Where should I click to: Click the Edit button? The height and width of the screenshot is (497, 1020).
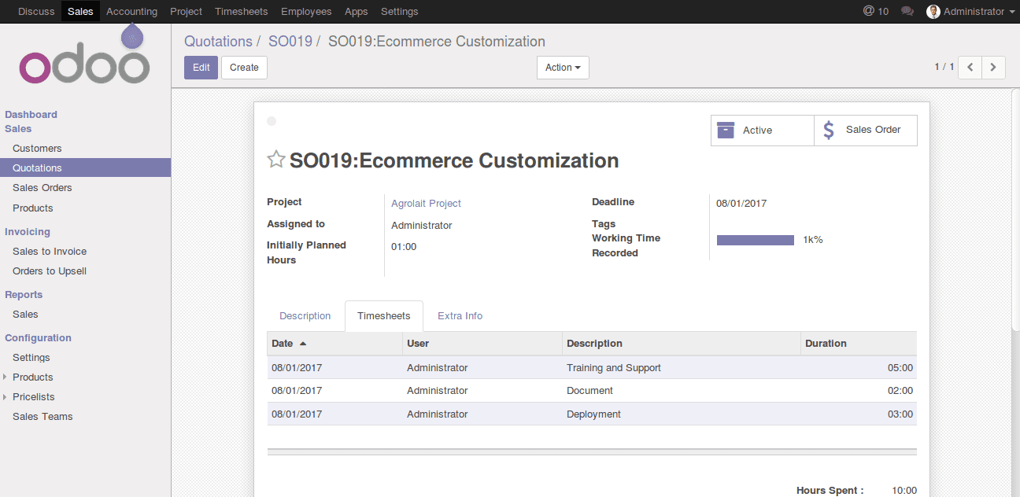coord(201,68)
